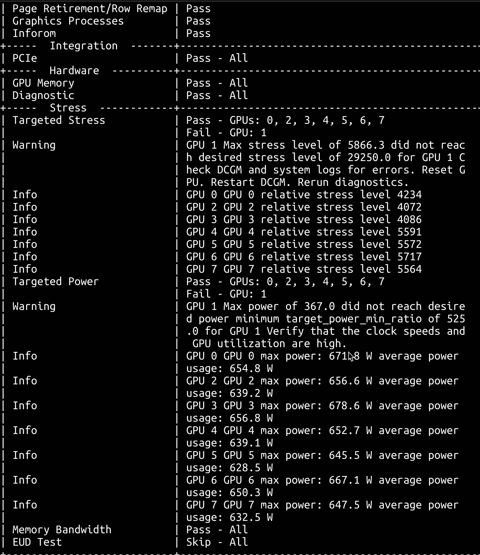Click the "Hardware" section header
Screen dimensions: 480x555
click(74, 71)
